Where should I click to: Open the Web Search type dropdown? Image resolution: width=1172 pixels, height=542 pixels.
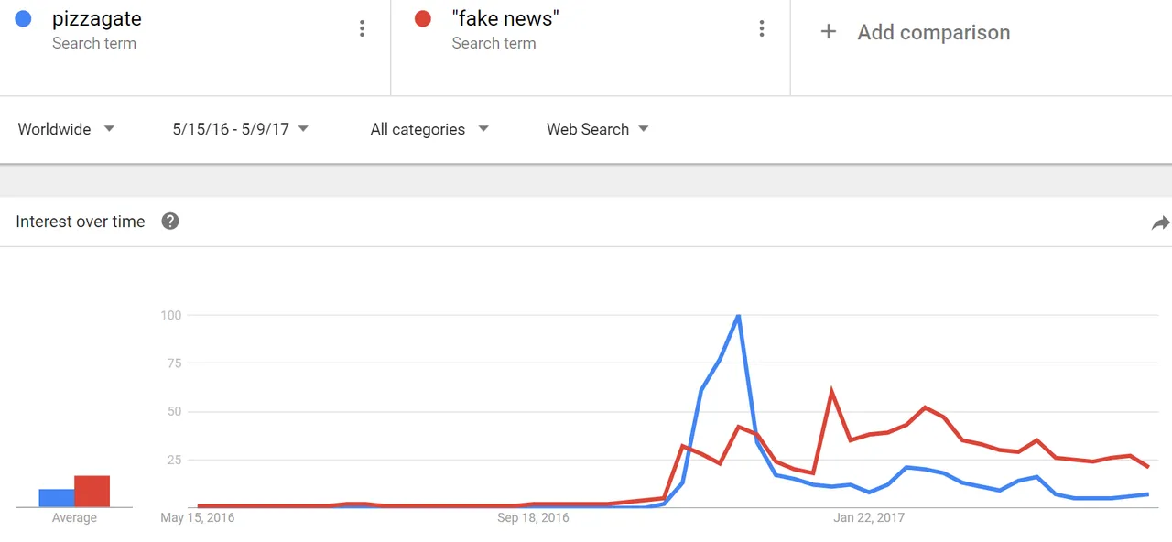[x=598, y=129]
